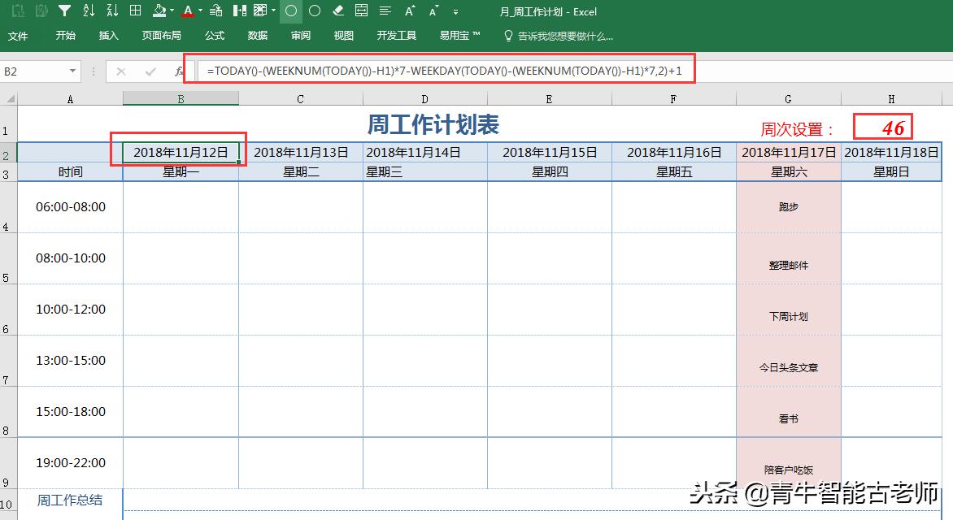
Task: Open the 文件 menu
Action: (20, 35)
